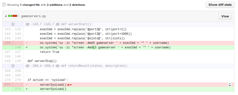
Task: Expand hidden lines above returnResult hunk
Action: tap(13, 66)
